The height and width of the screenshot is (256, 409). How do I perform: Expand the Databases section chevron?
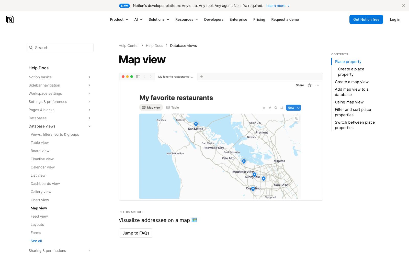pos(89,118)
